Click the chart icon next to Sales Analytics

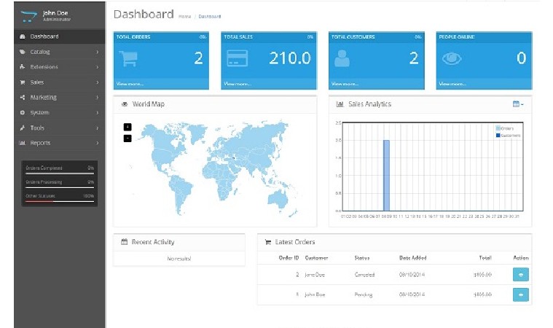340,104
